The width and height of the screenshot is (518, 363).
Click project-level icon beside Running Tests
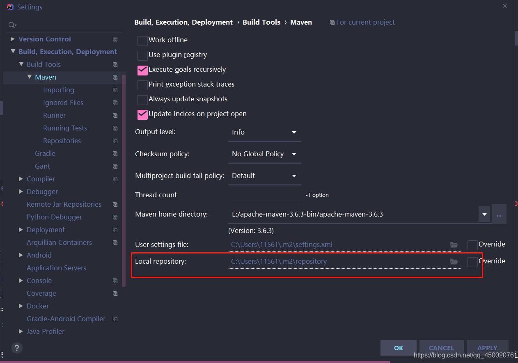tap(115, 128)
